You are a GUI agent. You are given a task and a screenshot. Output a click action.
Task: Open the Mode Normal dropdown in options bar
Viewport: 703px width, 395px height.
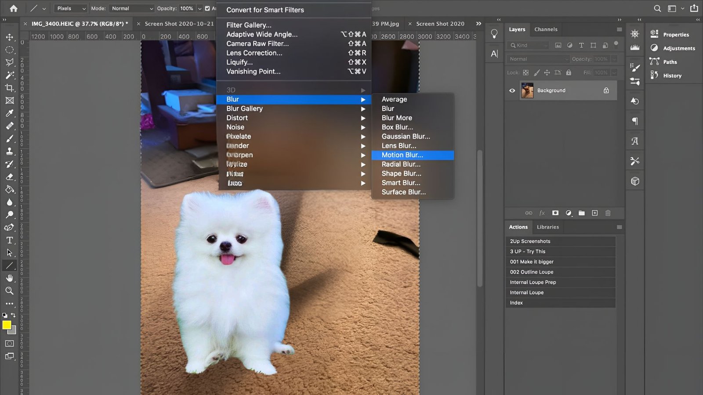click(132, 8)
